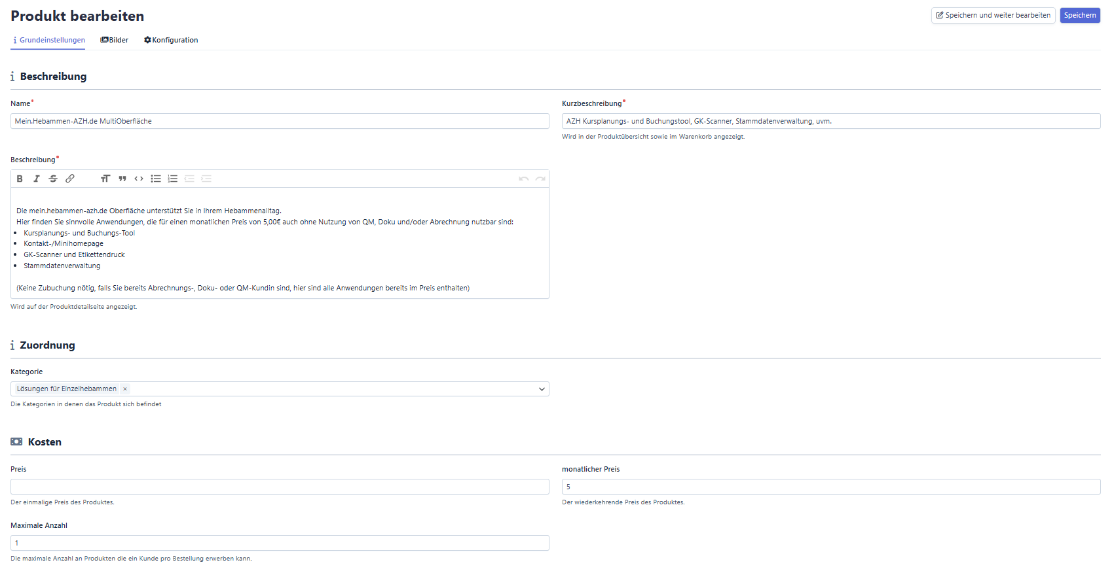
Task: Create a bulleted list
Action: [156, 179]
